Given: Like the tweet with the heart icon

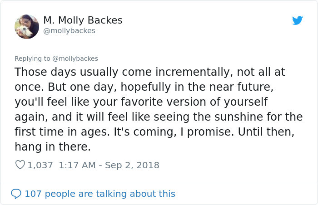Looking at the screenshot, I should pos(20,165).
